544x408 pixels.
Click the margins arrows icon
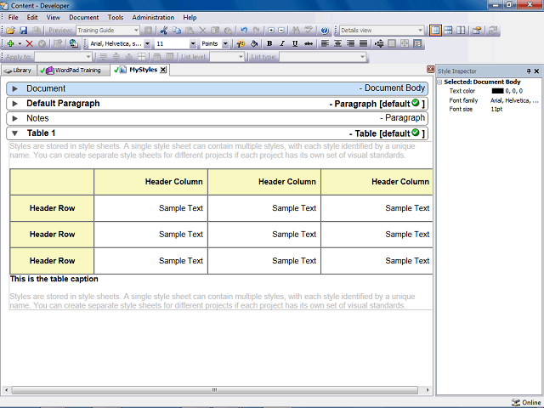(x=379, y=43)
